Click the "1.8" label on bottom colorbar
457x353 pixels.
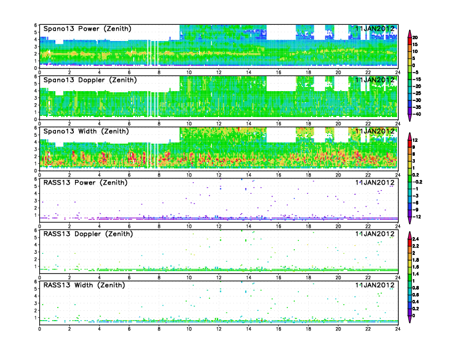pyautogui.click(x=415, y=260)
